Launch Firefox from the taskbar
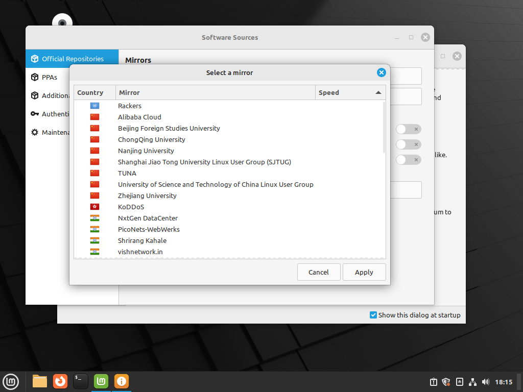The width and height of the screenshot is (523, 392). tap(60, 381)
